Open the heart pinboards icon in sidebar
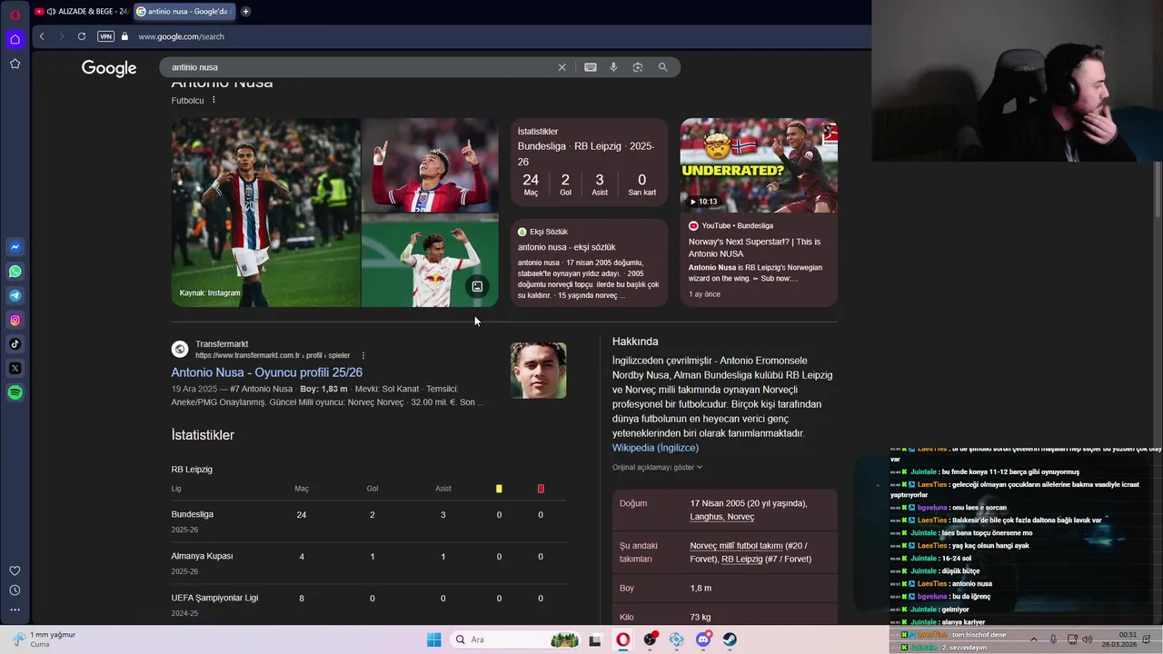Viewport: 1163px width, 654px height. 15,570
